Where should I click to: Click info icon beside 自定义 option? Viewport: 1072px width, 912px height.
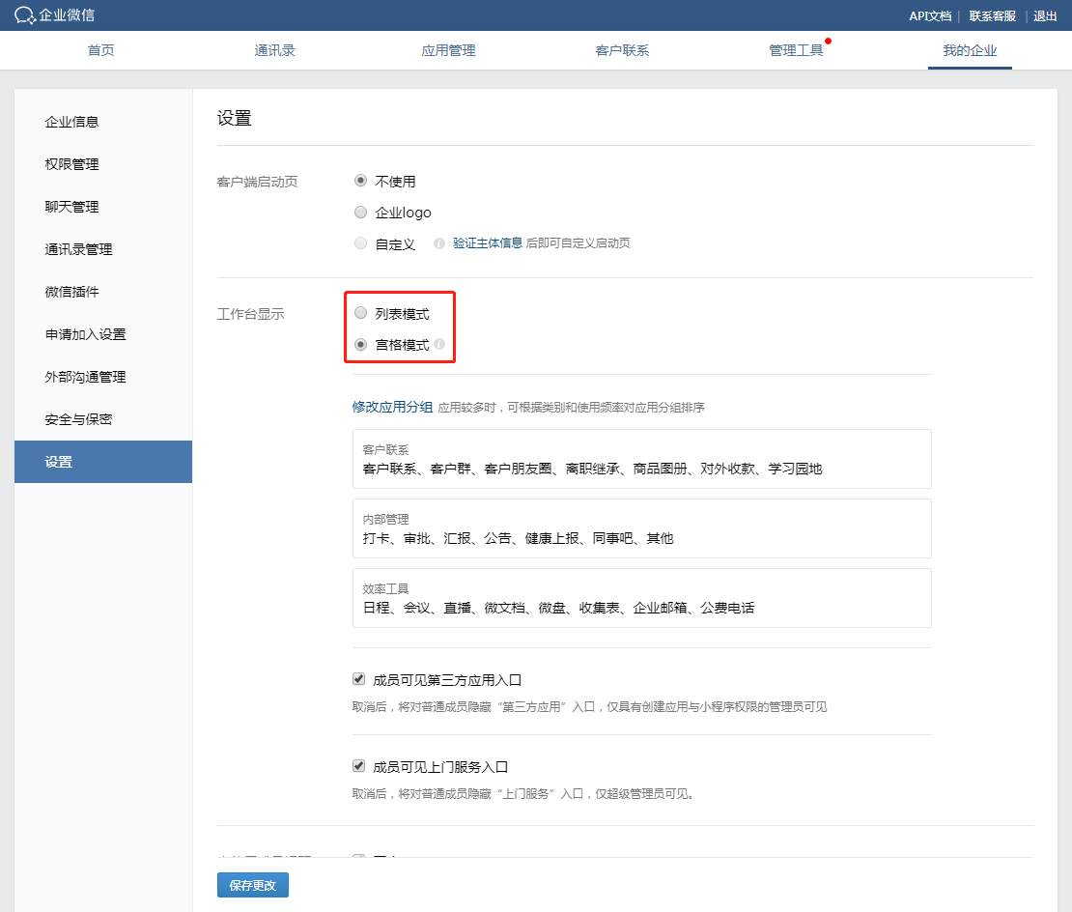pos(438,243)
